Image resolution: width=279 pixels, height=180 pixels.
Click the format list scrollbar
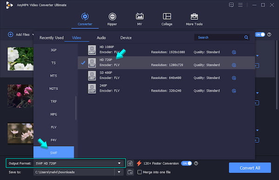(76, 108)
